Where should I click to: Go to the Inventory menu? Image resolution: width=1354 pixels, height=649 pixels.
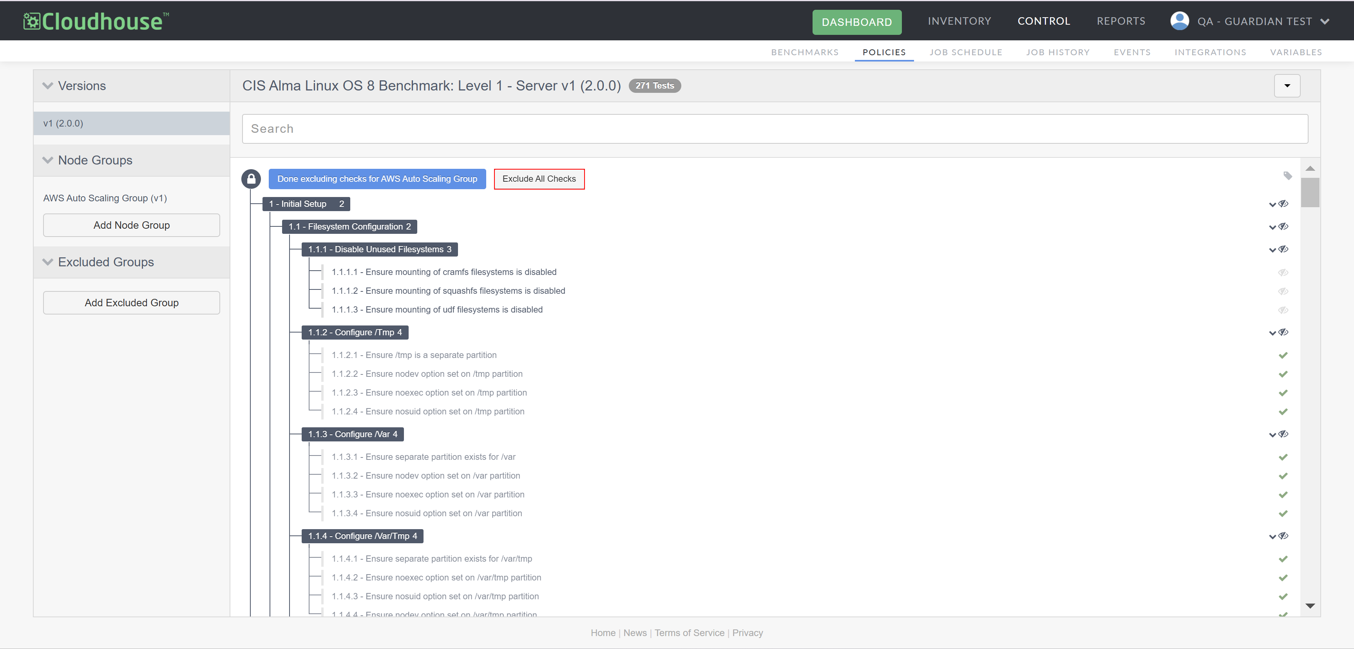tap(959, 21)
